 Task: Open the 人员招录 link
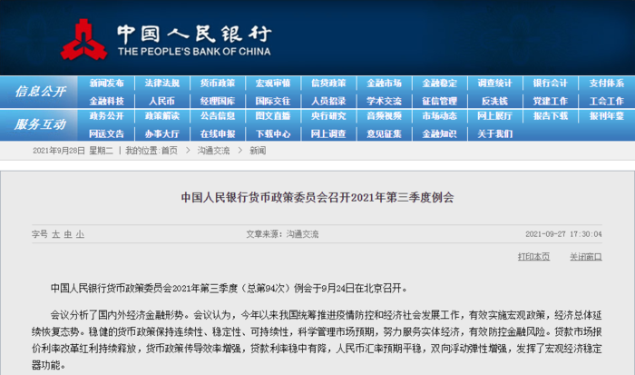click(x=328, y=101)
